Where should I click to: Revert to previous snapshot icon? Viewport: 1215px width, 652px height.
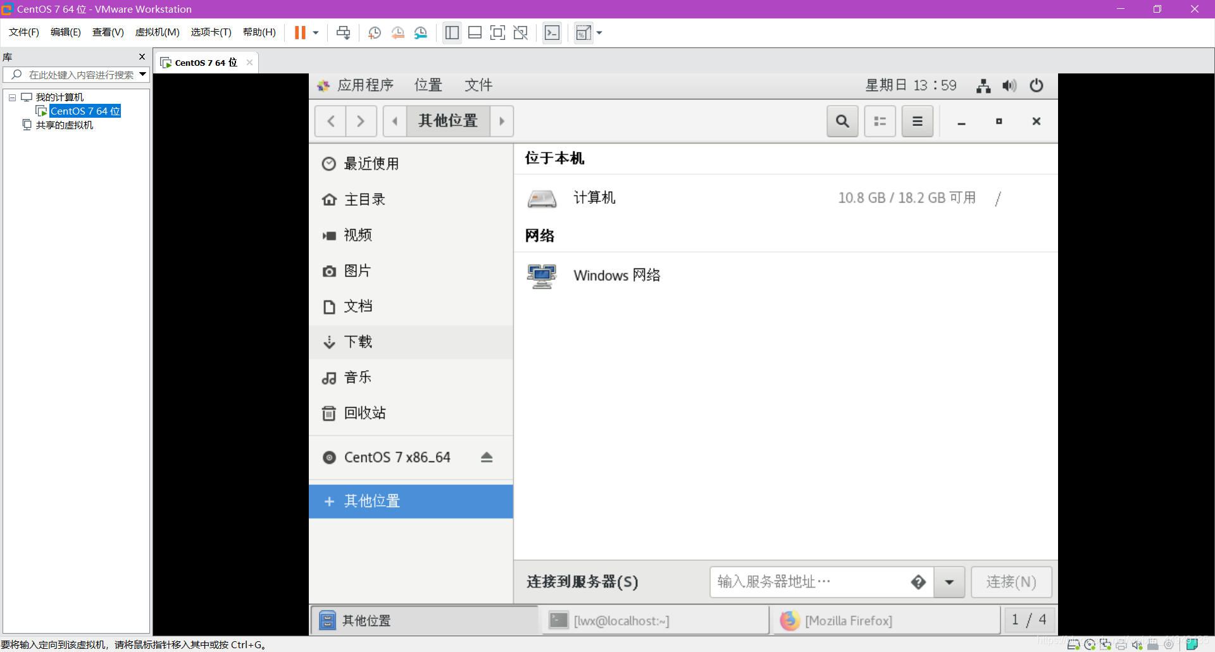pos(397,33)
